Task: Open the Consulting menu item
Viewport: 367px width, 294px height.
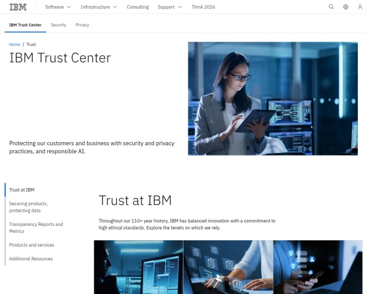Action: [x=138, y=7]
